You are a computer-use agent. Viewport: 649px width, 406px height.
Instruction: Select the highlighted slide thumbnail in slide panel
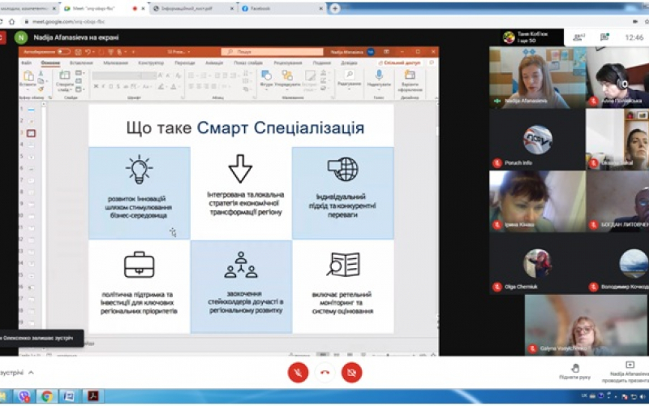point(31,133)
